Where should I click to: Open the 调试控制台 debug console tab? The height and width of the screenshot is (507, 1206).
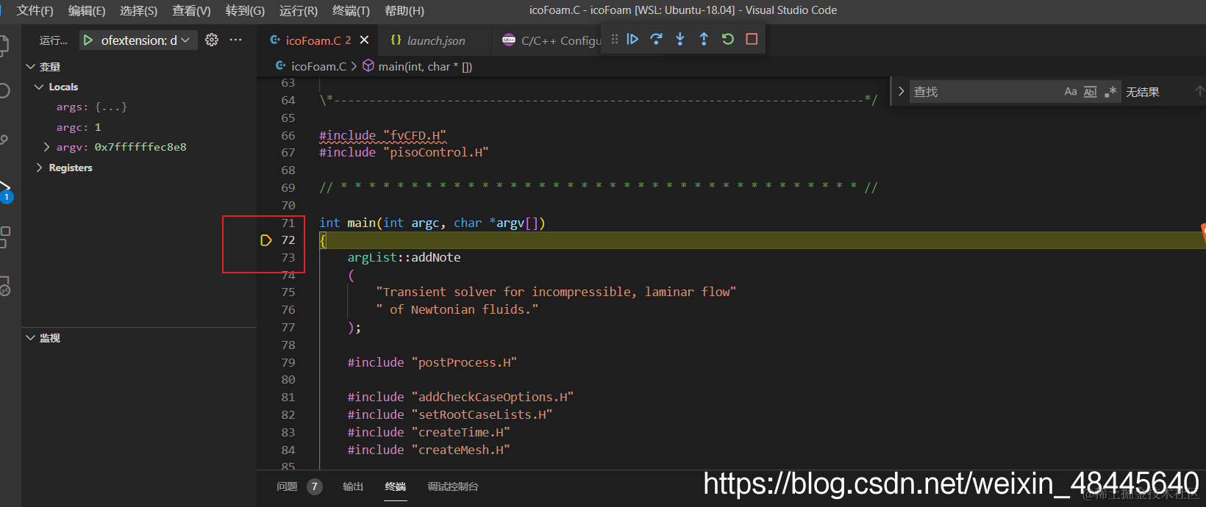pos(453,486)
